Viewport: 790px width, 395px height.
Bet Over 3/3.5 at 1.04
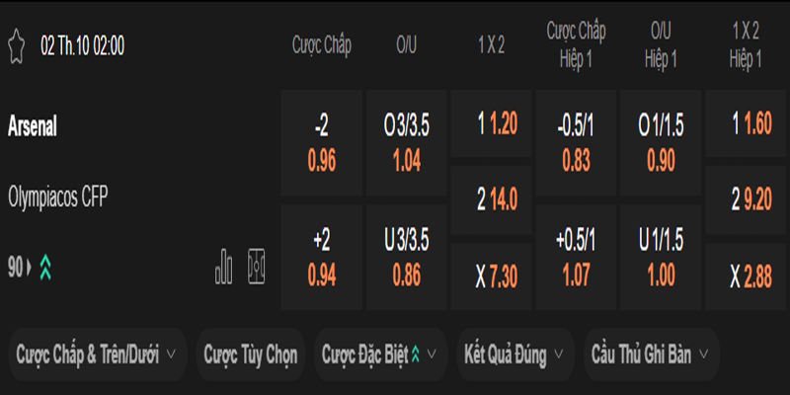(x=406, y=143)
